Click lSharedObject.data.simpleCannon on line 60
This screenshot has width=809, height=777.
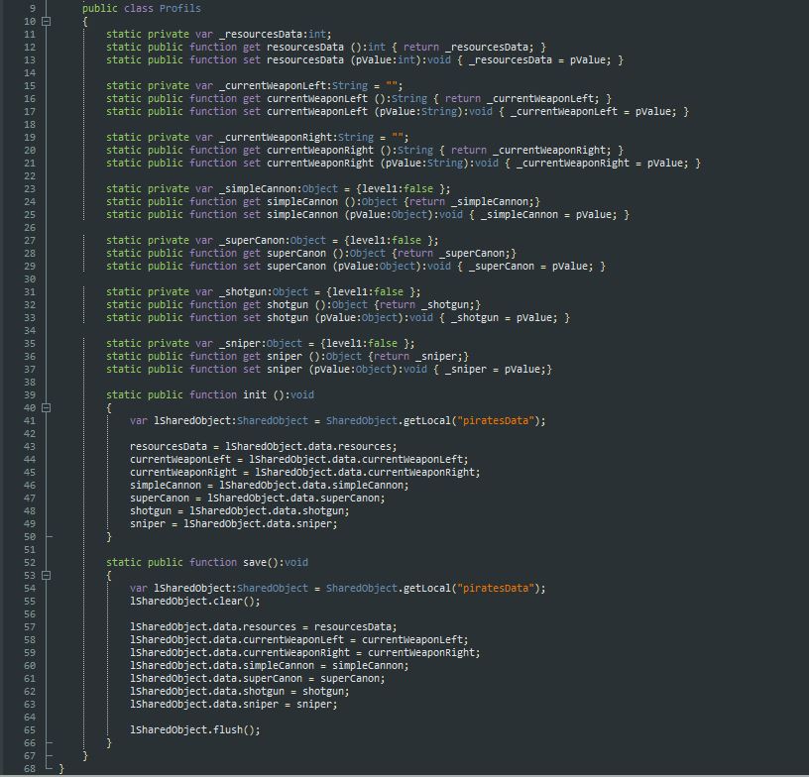click(x=222, y=666)
